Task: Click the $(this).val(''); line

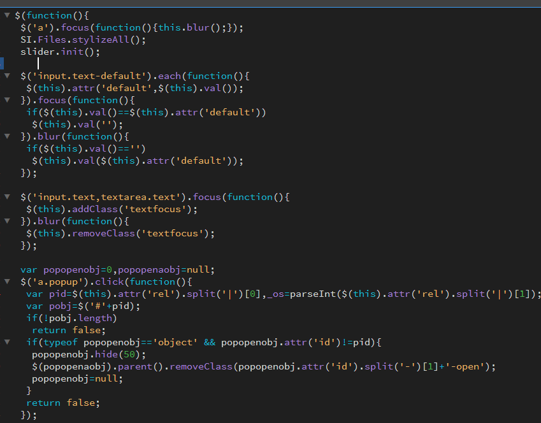Action: (77, 124)
